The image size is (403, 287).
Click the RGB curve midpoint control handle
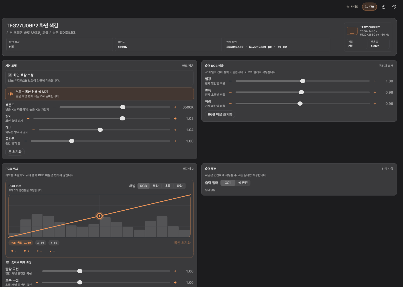coord(100,216)
